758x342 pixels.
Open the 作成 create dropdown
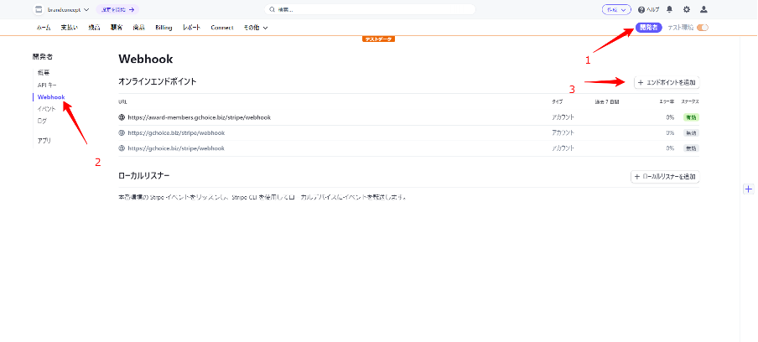(x=616, y=10)
